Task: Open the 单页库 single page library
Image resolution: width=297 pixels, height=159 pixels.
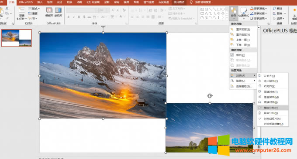Action: pyautogui.click(x=58, y=12)
